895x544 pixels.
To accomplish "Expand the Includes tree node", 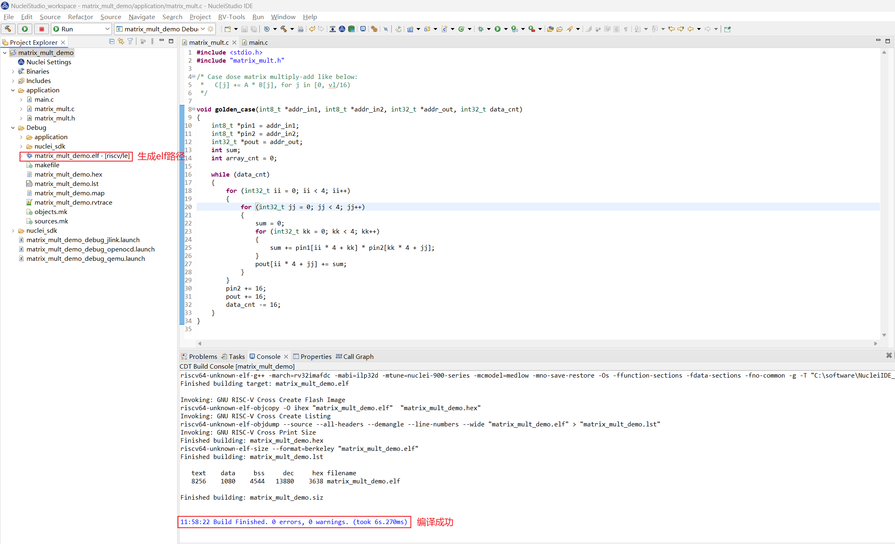I will pos(13,81).
